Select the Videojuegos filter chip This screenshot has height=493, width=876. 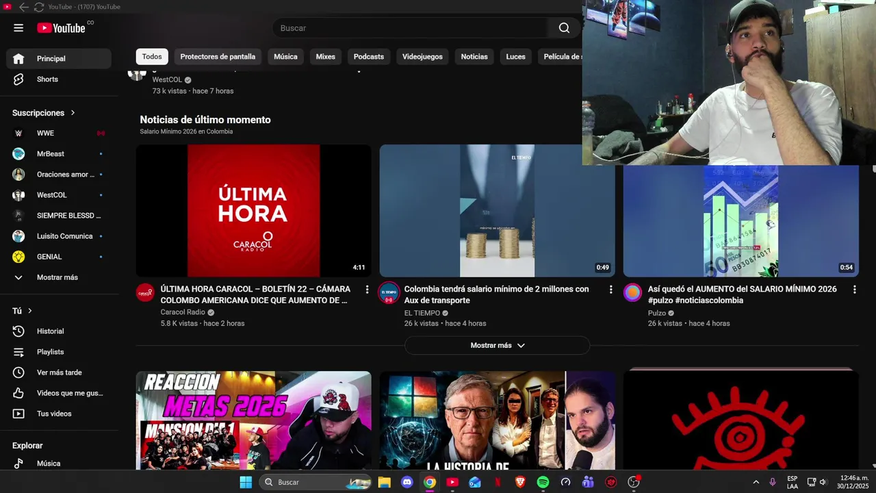tap(422, 57)
